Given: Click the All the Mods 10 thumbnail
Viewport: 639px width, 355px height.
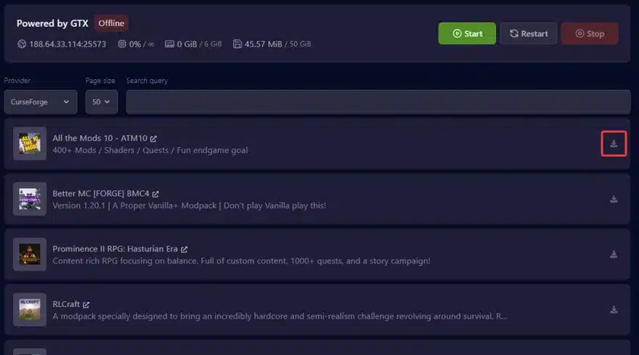Looking at the screenshot, I should [30, 144].
